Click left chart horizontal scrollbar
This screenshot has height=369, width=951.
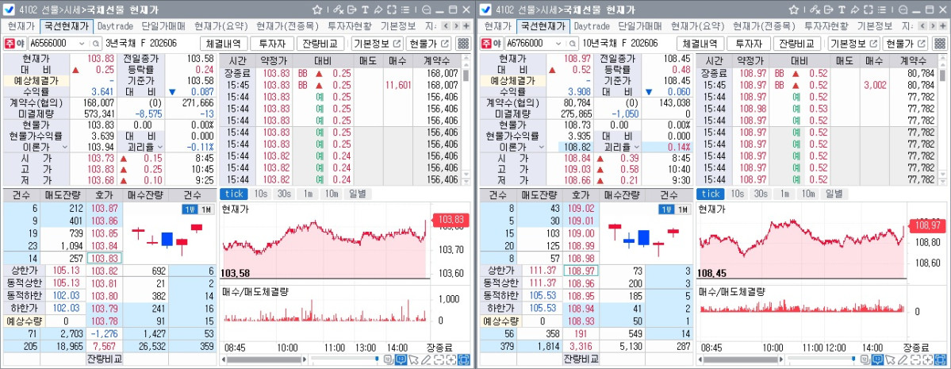[263, 360]
